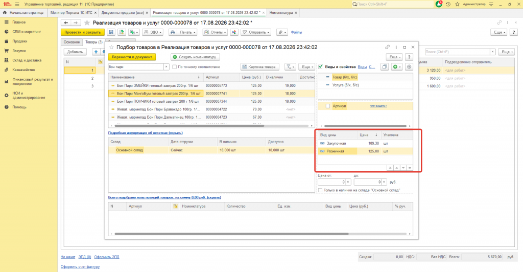This screenshot has height=272, width=523.
Task: Open the notifications bell icon
Action: pyautogui.click(x=439, y=4)
